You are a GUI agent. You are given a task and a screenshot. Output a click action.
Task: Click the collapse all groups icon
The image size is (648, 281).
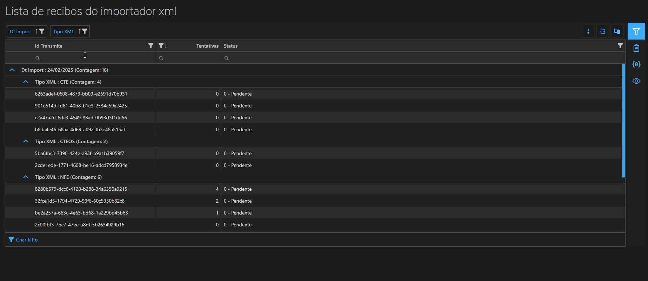pyautogui.click(x=588, y=31)
